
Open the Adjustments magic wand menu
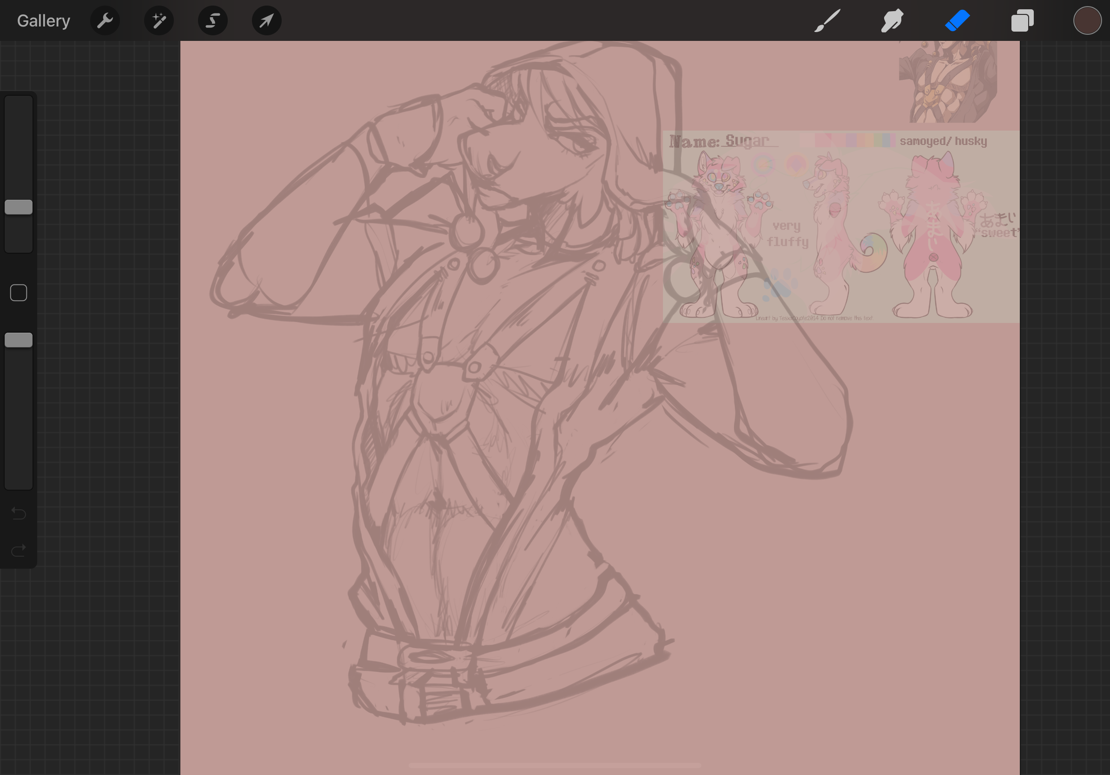click(159, 21)
